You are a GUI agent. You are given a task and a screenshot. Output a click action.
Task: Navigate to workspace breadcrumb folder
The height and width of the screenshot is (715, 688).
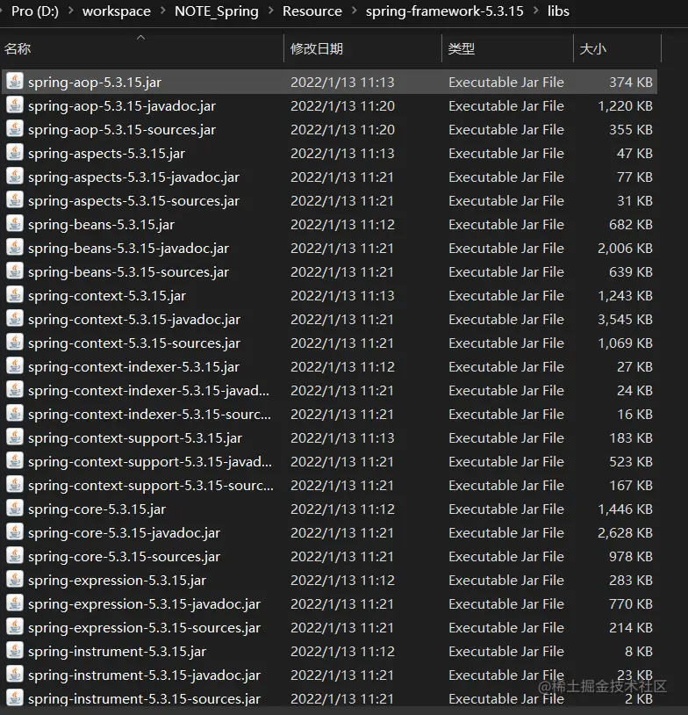click(116, 11)
